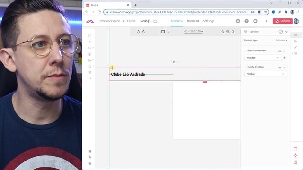Select the Text tool in left toolbar
Image resolution: width=303 pixels, height=170 pixels.
click(x=89, y=42)
